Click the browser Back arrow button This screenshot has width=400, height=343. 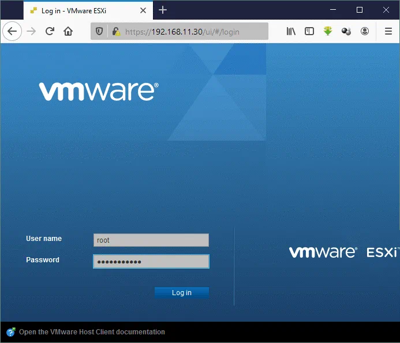click(12, 32)
